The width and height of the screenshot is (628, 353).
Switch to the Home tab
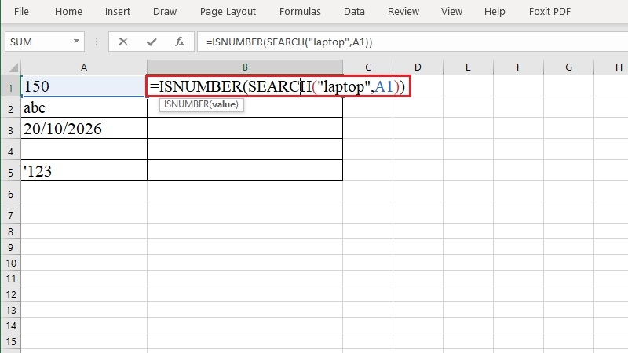pos(68,11)
